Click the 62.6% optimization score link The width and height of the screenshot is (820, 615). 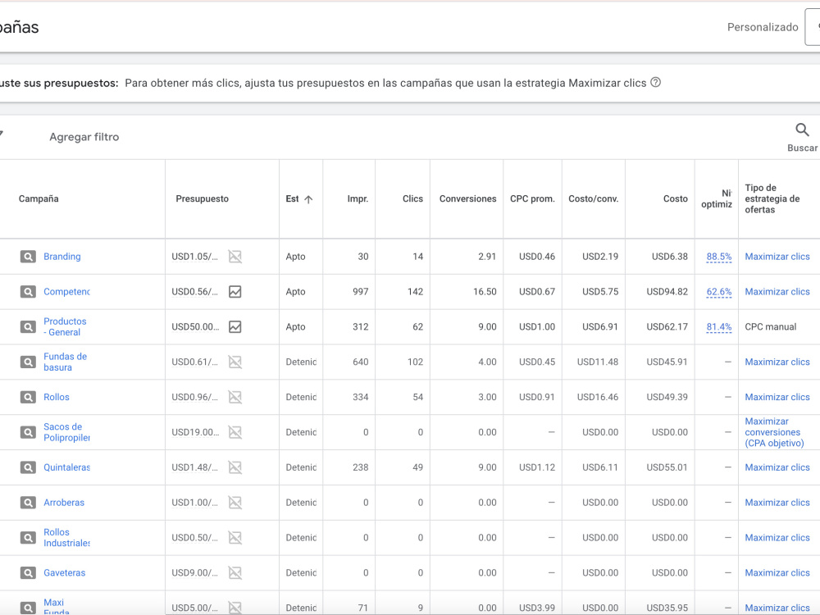coord(719,292)
